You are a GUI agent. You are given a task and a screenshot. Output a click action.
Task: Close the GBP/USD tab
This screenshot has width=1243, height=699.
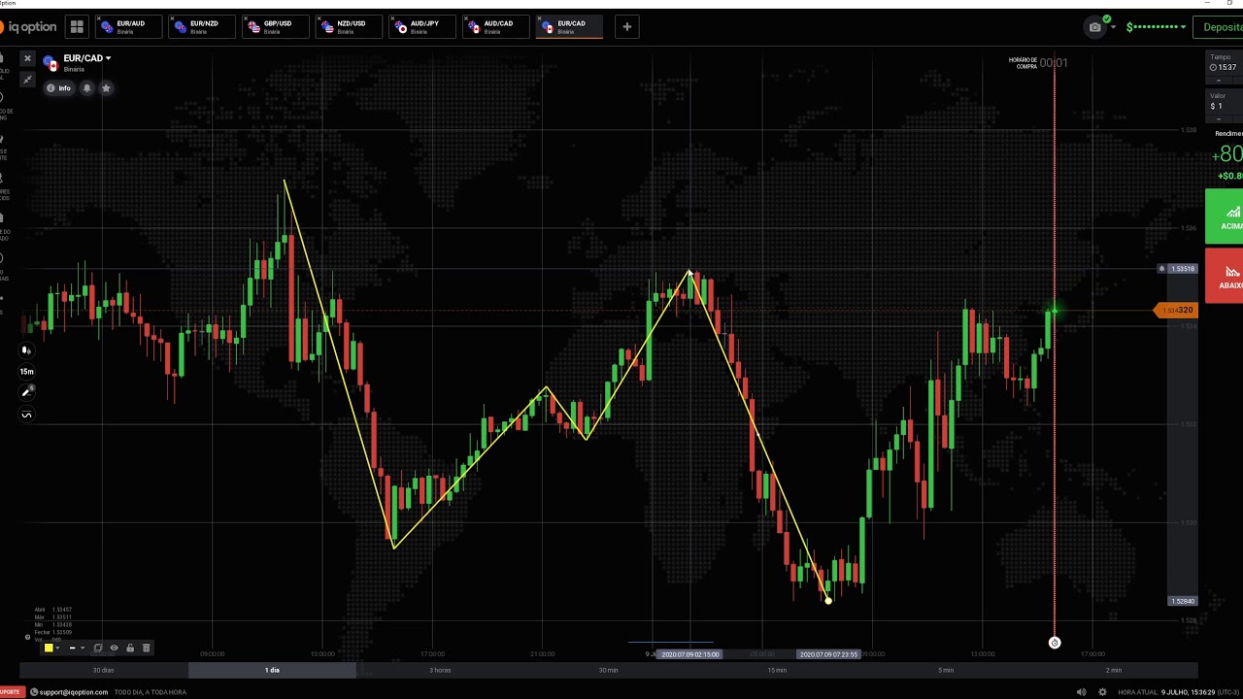point(248,18)
